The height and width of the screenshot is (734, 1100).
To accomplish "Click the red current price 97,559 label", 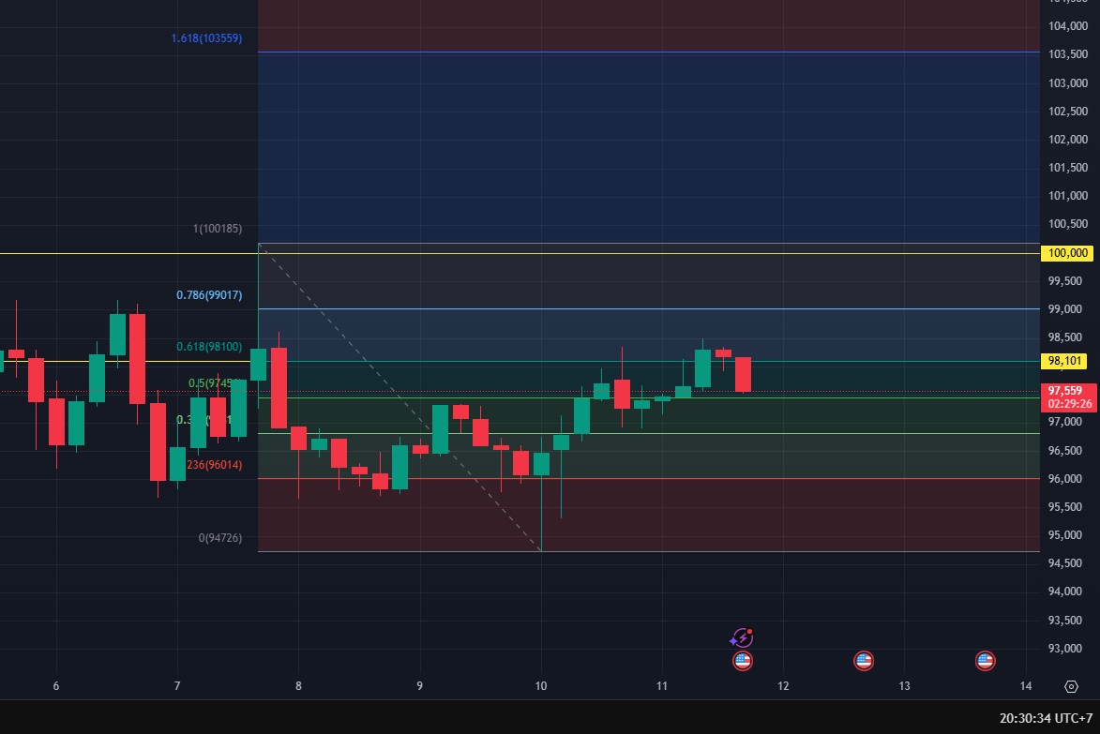I will (x=1068, y=391).
